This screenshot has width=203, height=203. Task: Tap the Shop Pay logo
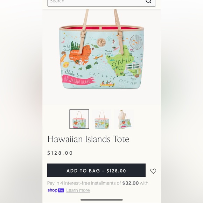(x=56, y=190)
